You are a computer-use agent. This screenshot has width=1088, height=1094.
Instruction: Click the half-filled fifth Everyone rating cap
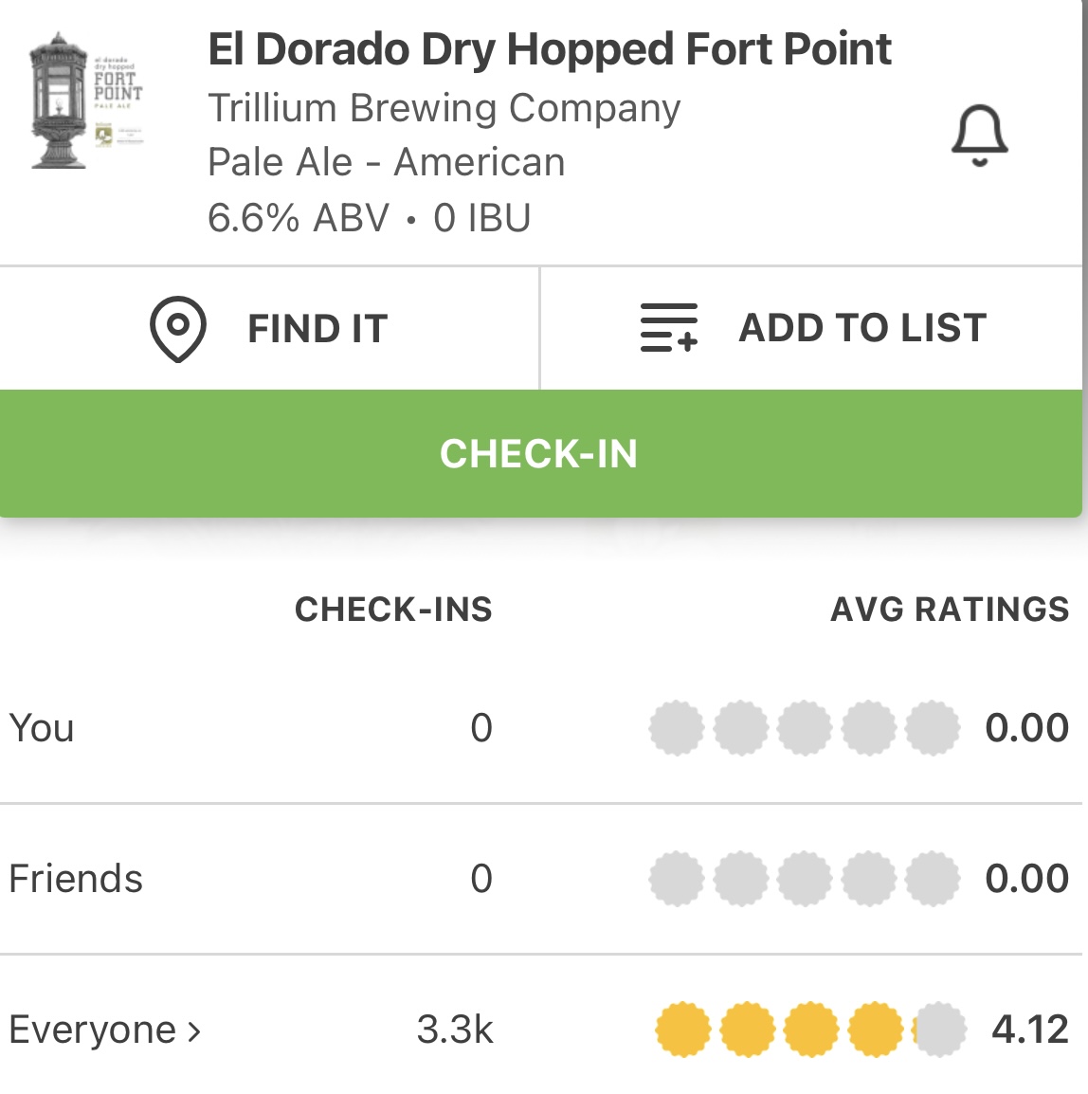point(939,1030)
